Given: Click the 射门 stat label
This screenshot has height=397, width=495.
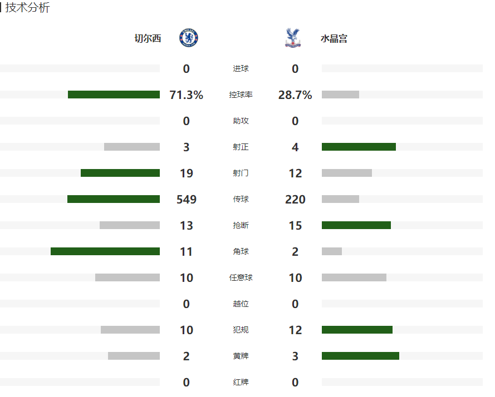Looking at the screenshot, I should coord(241,173).
